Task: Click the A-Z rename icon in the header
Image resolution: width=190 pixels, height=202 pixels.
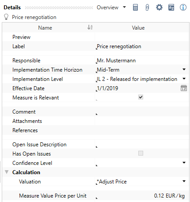Action: 171,8
